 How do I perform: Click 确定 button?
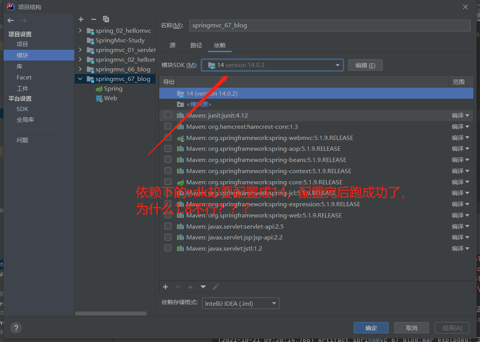(371, 328)
